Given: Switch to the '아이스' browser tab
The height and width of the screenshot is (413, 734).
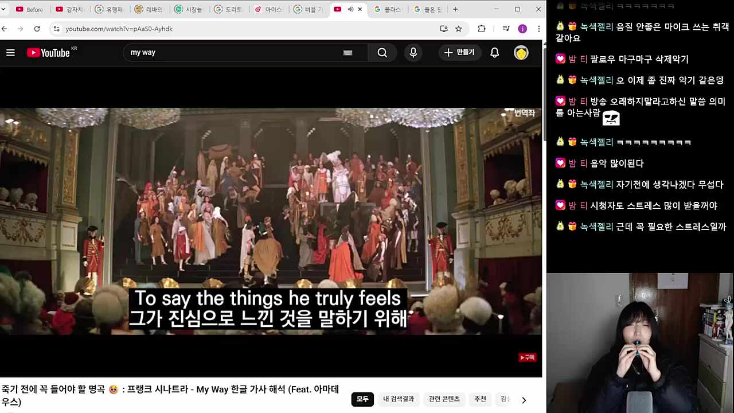Looking at the screenshot, I should 268,9.
